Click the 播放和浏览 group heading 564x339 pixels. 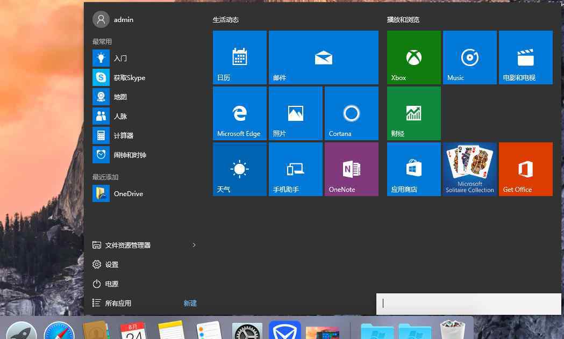[x=403, y=20]
